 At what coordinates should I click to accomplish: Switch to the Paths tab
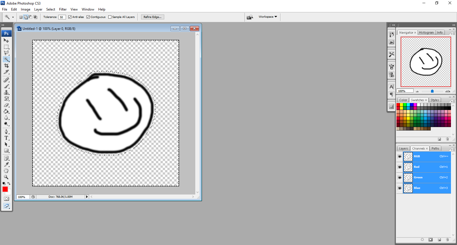435,148
